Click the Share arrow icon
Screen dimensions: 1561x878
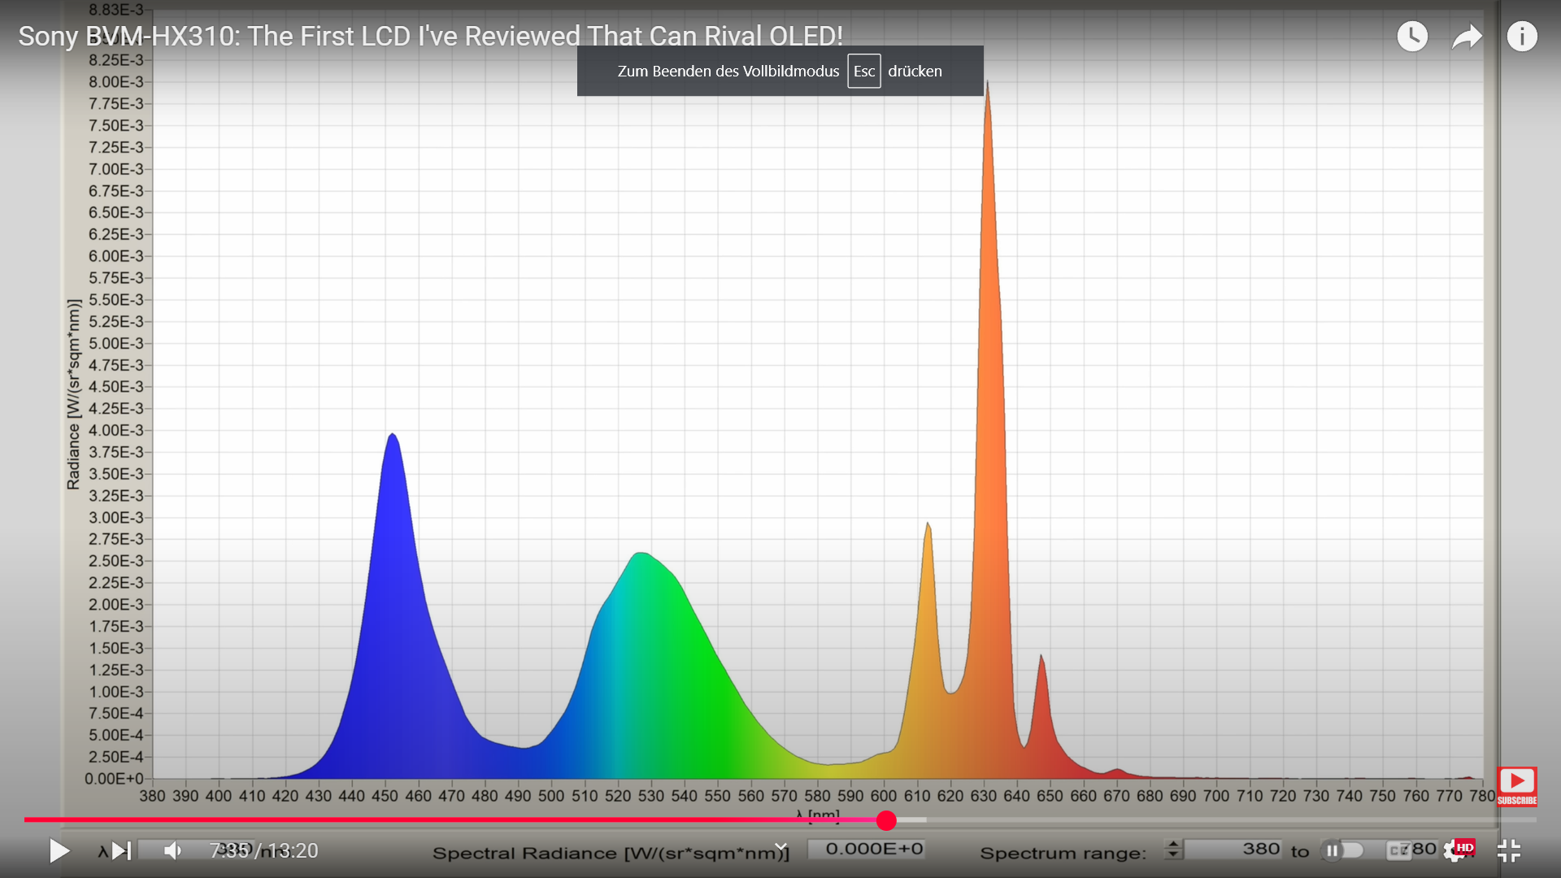click(x=1467, y=37)
